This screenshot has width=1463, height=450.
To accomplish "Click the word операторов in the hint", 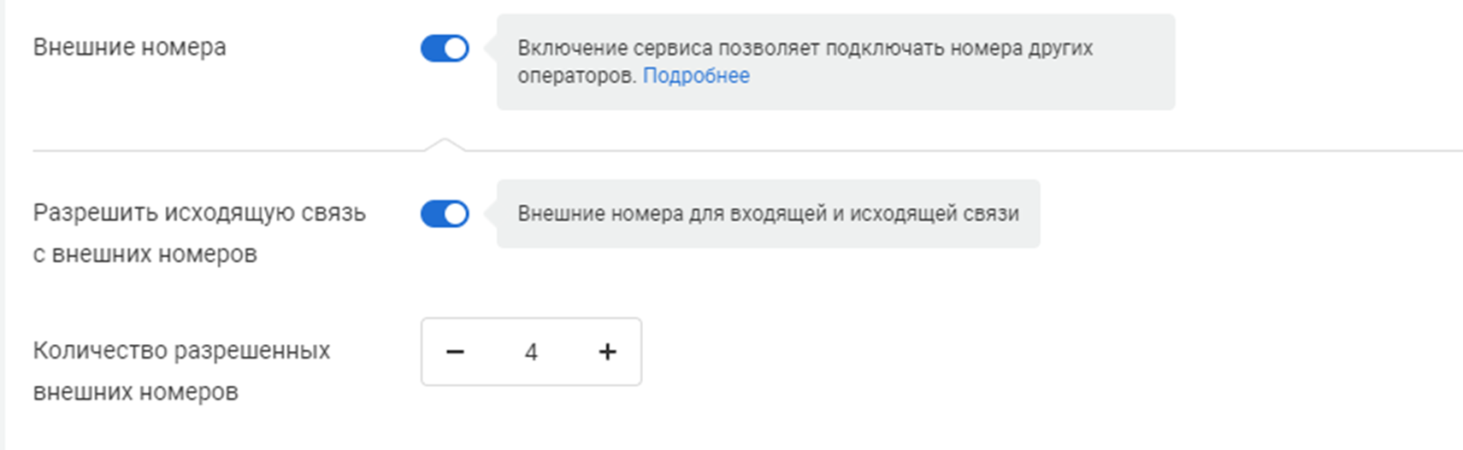I will click(x=576, y=76).
